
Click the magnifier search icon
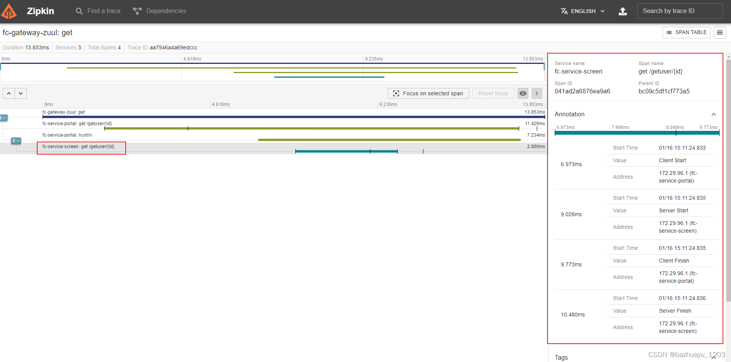pyautogui.click(x=79, y=11)
